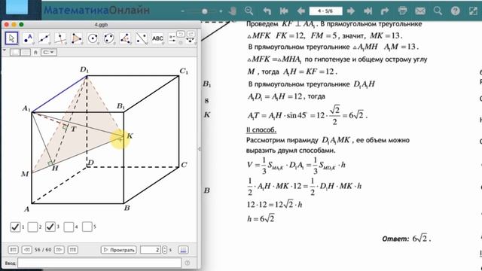Go to first page in viewer

coord(284,11)
